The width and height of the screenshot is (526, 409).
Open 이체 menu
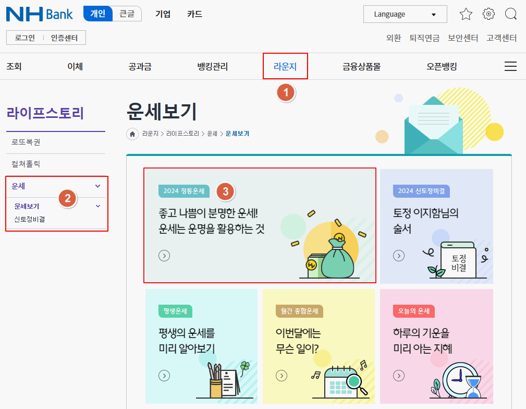tap(75, 66)
